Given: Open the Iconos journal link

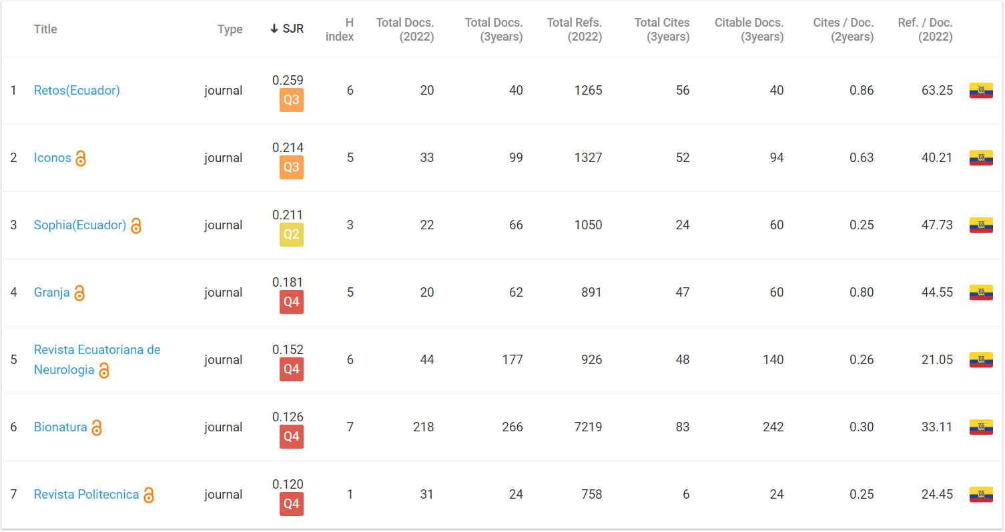Looking at the screenshot, I should click(x=53, y=158).
